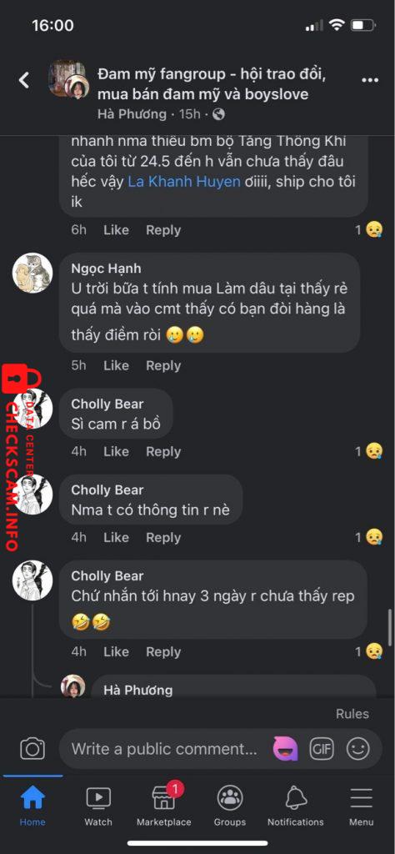Screen dimensions: 395x854
Task: Tap the Write a public comment field
Action: 164,749
